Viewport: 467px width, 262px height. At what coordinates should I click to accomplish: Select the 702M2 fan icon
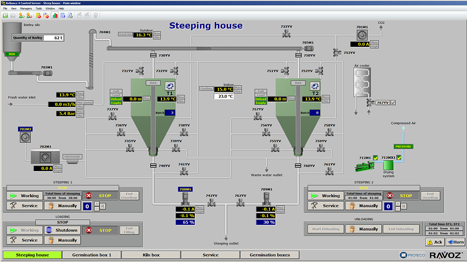[x=25, y=137]
